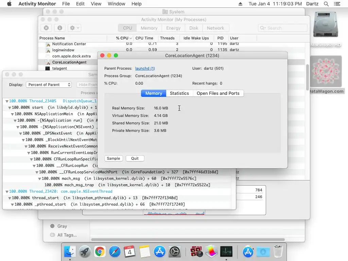Open the gear action menu in toolbar

74,28
